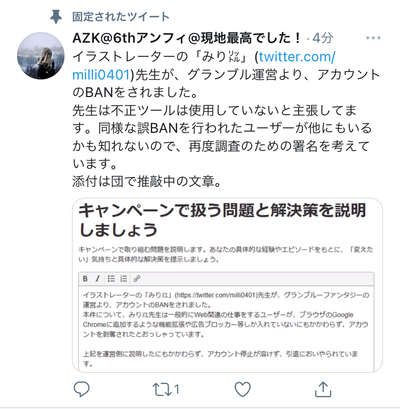This screenshot has width=400, height=409.
Task: Click the bulleted list icon in the editor image
Action: 111,279
